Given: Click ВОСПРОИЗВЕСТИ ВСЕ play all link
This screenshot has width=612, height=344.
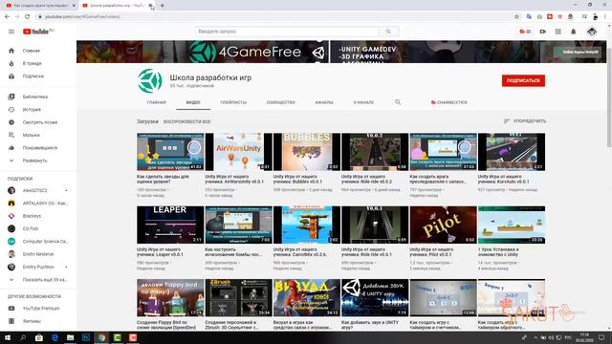Looking at the screenshot, I should (187, 121).
